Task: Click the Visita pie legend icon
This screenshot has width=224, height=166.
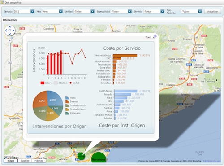Action: (67, 98)
